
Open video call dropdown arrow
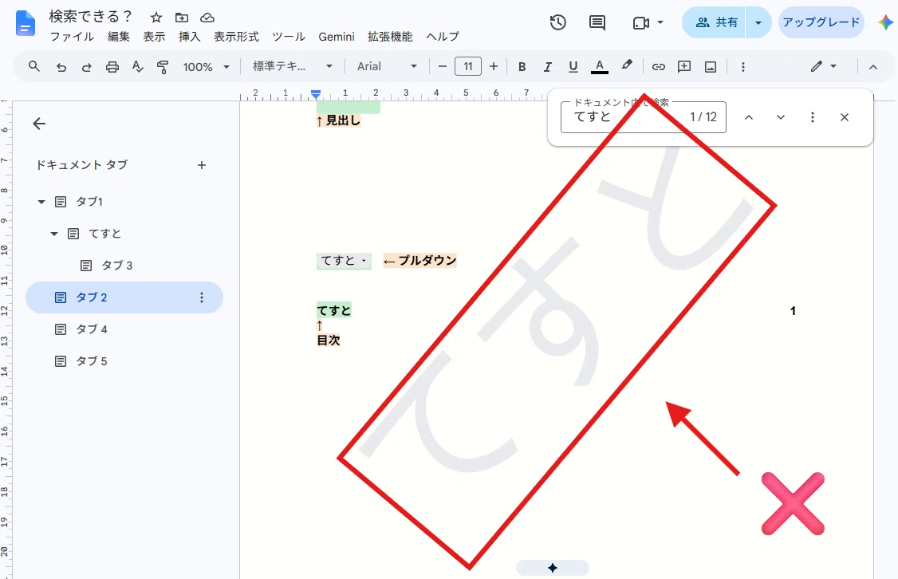click(660, 22)
